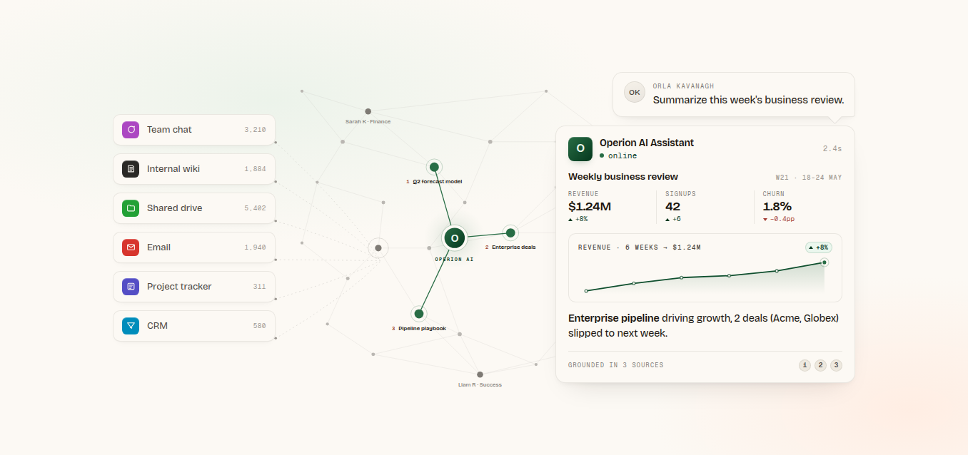968x455 pixels.
Task: Select the Pipeline playbook node
Action: pos(419,314)
